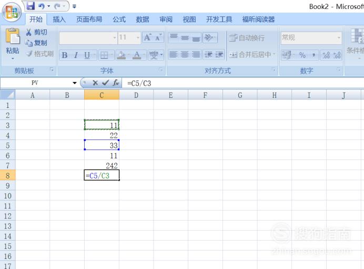The image size is (364, 269).
Task: Open the Quick Access Toolbar customize menu
Action: [74, 6]
